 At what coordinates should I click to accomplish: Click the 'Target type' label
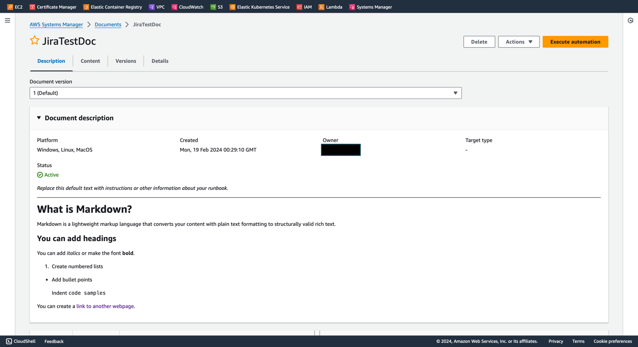pos(478,140)
